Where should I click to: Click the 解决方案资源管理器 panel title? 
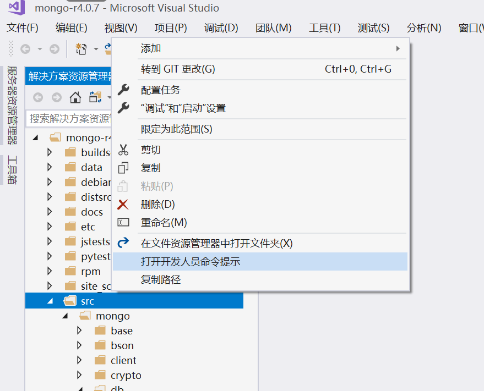(x=70, y=76)
